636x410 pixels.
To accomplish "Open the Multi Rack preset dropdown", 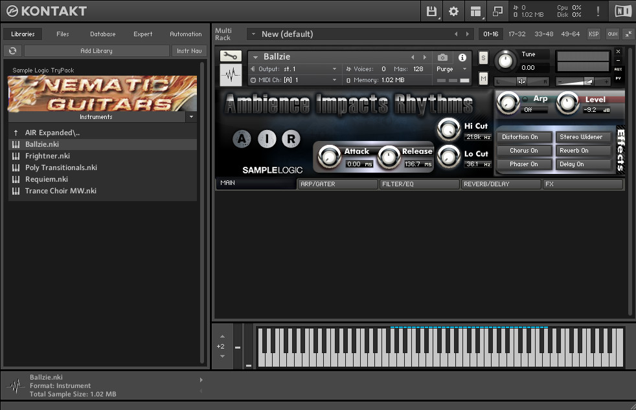I will 253,34.
